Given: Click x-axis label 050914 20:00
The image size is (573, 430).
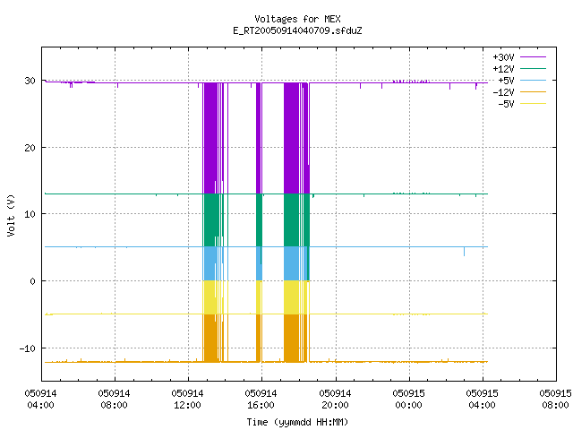Looking at the screenshot, I should [335, 400].
